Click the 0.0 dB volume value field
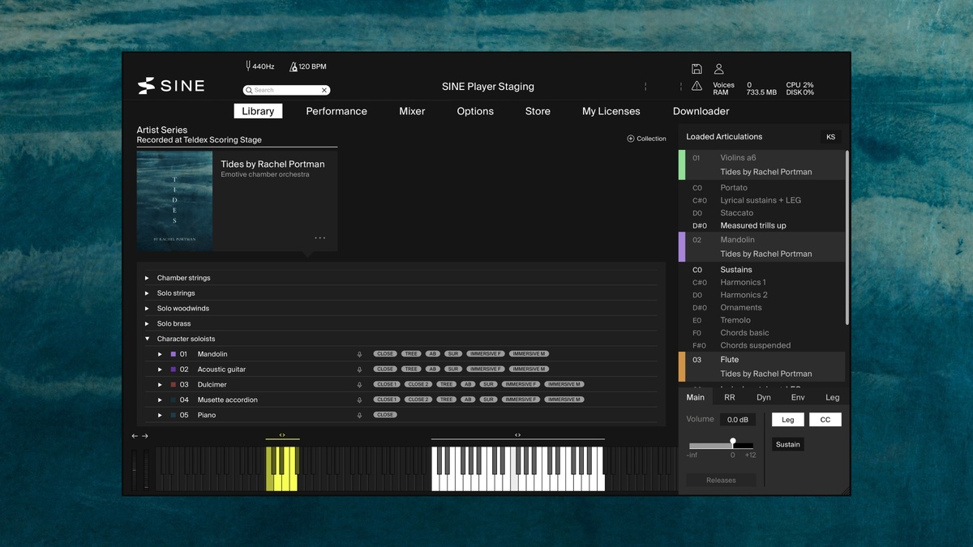 point(738,420)
